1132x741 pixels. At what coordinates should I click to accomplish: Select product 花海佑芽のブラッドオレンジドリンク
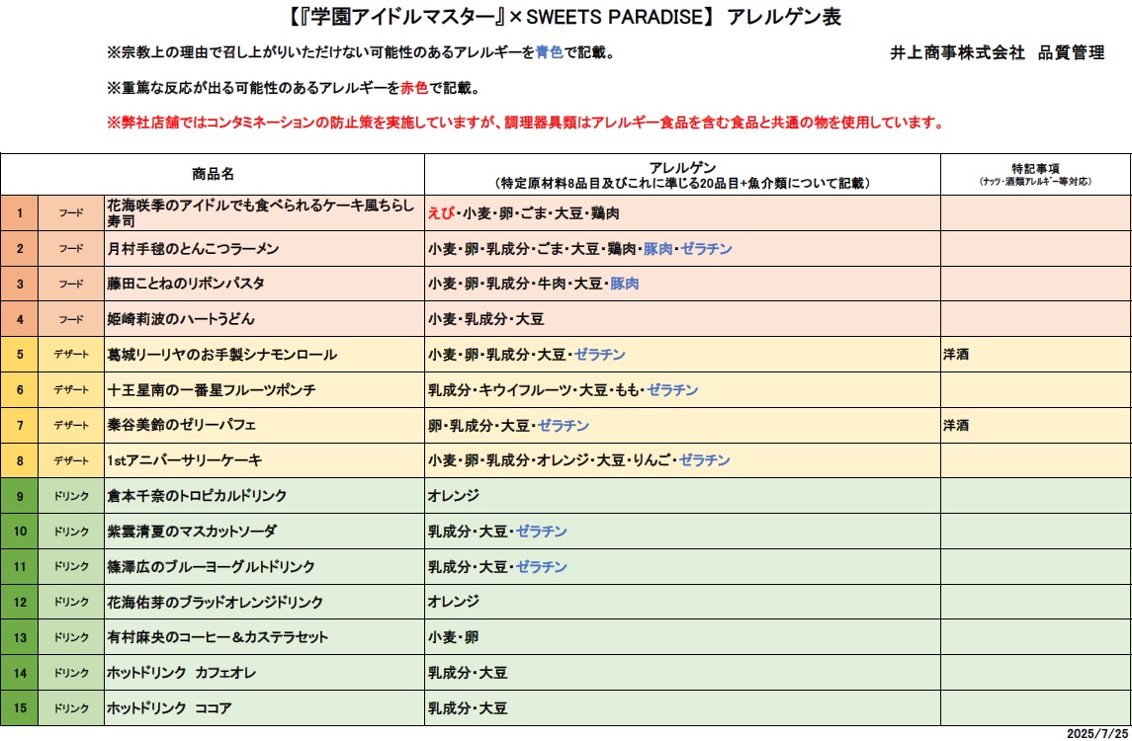coord(264,603)
